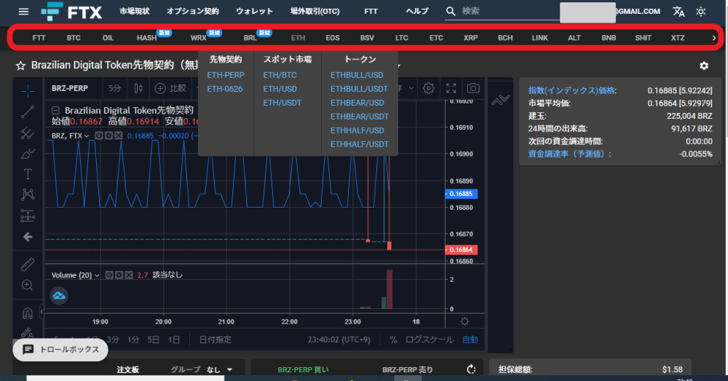Image resolution: width=728 pixels, height=381 pixels.
Task: Select the crosshair cursor tool
Action: pos(28,90)
